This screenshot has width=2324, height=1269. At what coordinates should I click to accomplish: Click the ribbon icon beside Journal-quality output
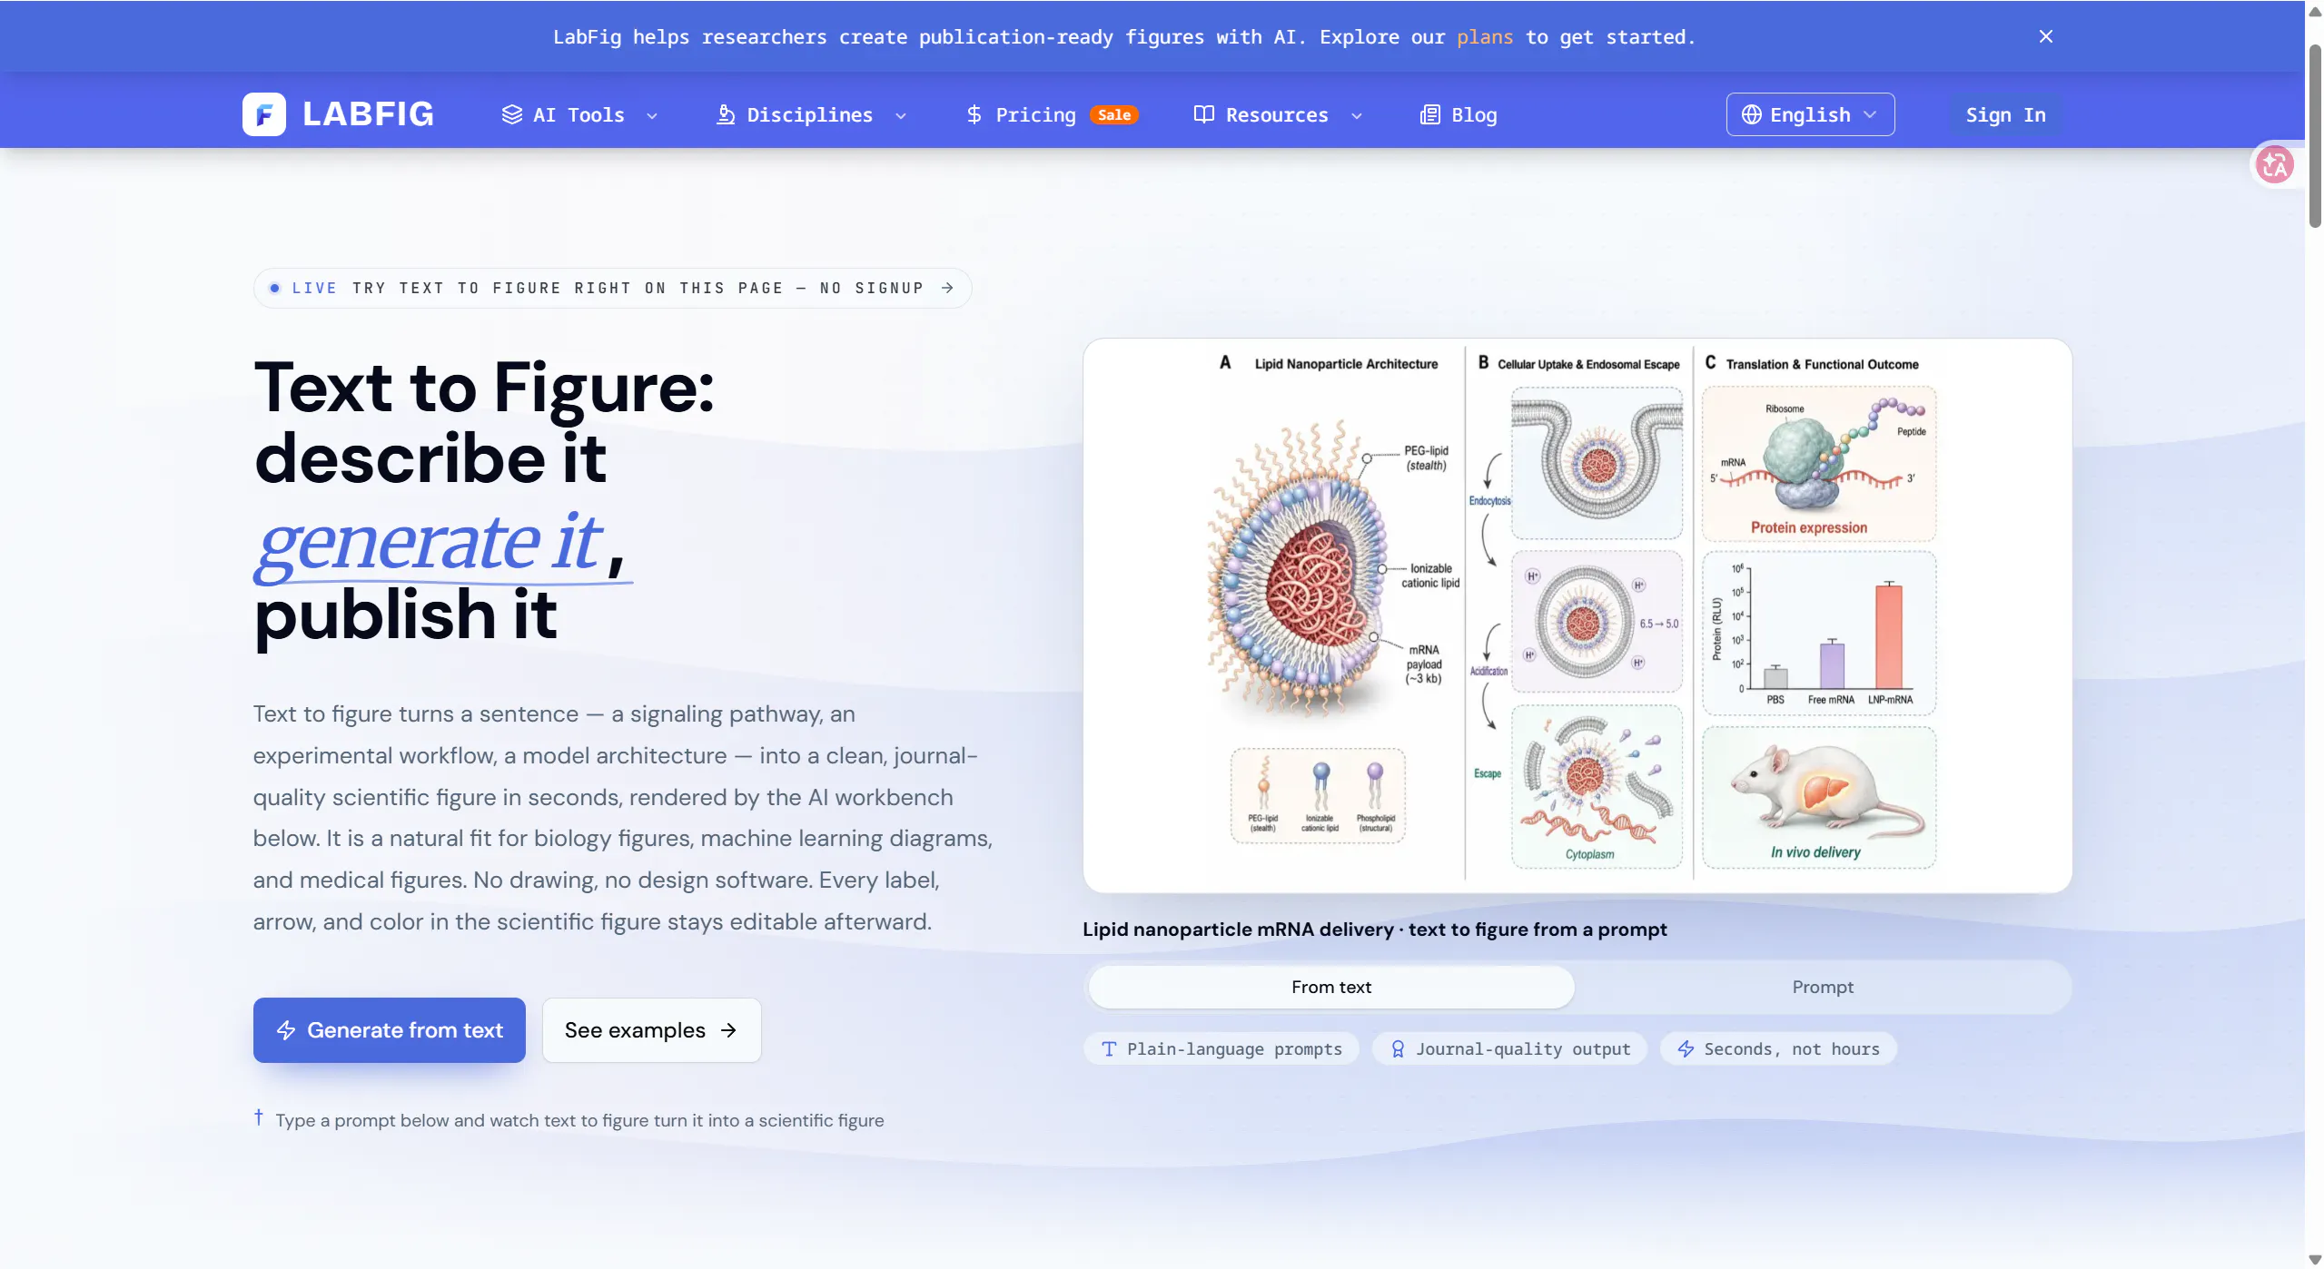[1398, 1049]
